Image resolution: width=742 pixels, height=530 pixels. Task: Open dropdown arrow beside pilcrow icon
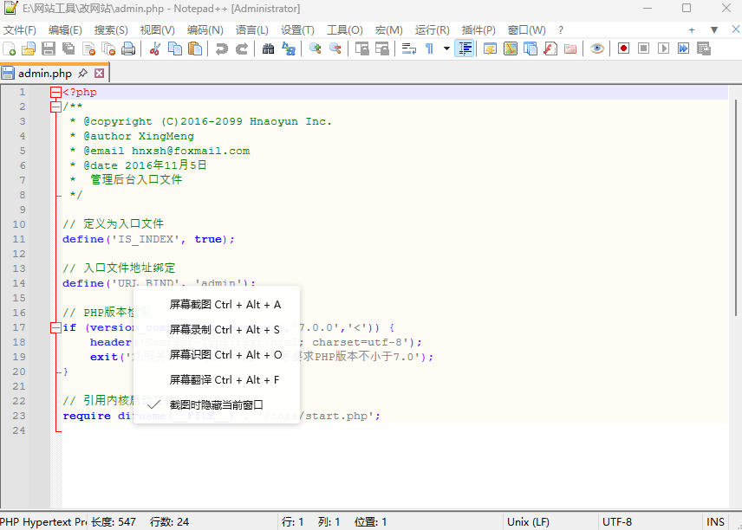[x=446, y=48]
